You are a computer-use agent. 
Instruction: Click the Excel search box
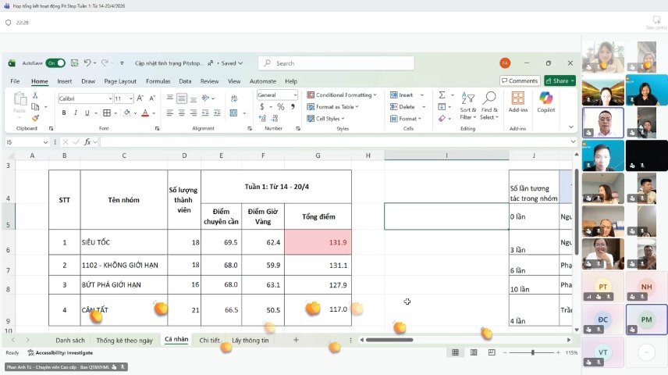[336, 63]
